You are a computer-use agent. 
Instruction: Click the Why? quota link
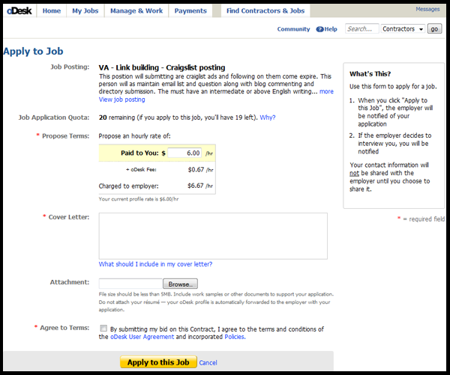(268, 118)
